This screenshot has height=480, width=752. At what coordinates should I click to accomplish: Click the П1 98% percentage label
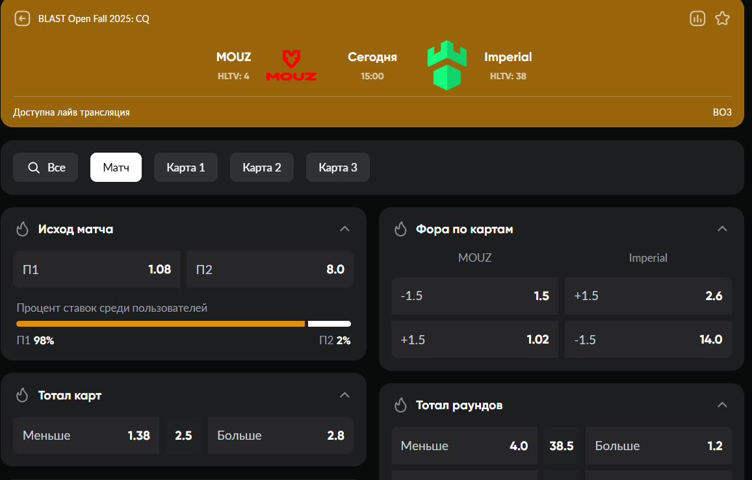(36, 340)
